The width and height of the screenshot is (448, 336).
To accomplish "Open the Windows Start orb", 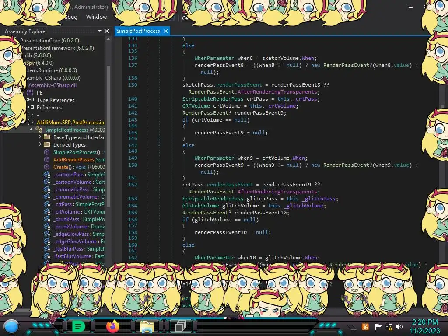I will (11, 326).
